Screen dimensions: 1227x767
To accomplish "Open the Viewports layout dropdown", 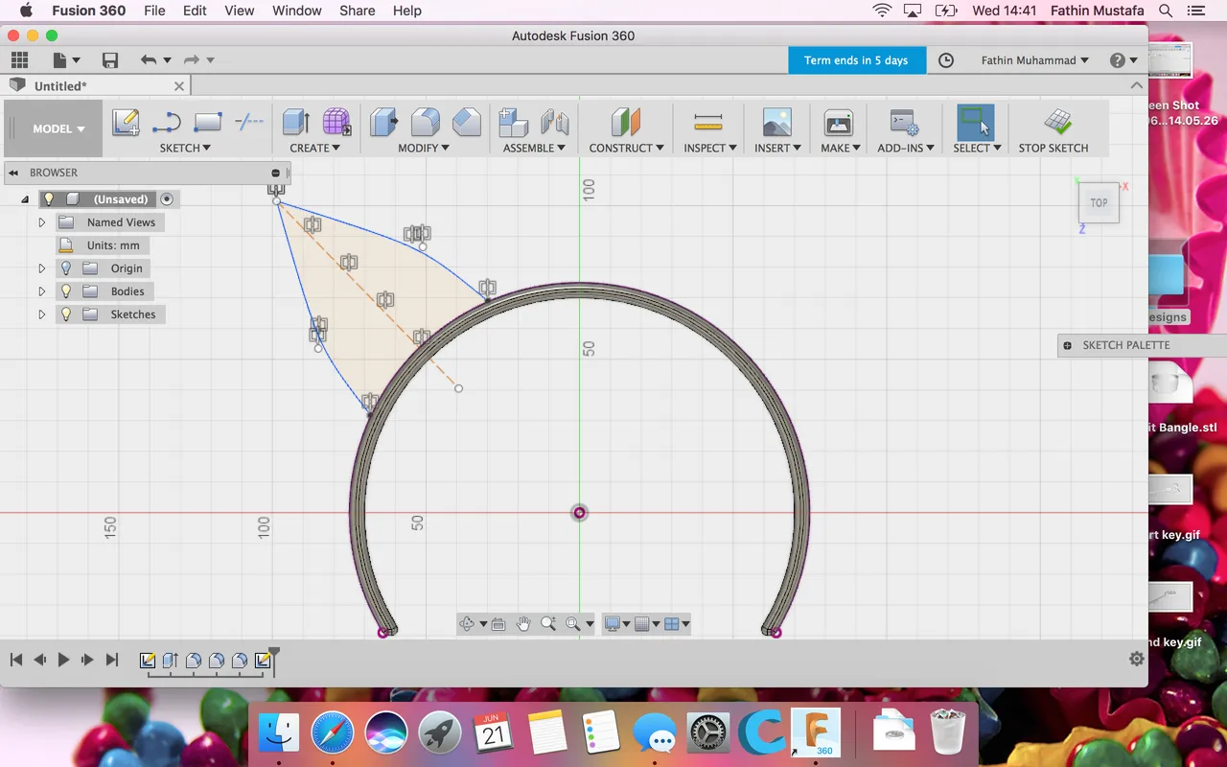I will 677,624.
